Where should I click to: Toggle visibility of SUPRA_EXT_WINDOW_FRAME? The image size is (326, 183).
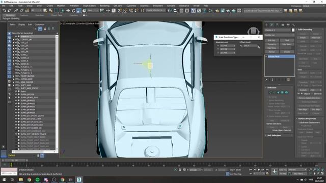point(16,134)
